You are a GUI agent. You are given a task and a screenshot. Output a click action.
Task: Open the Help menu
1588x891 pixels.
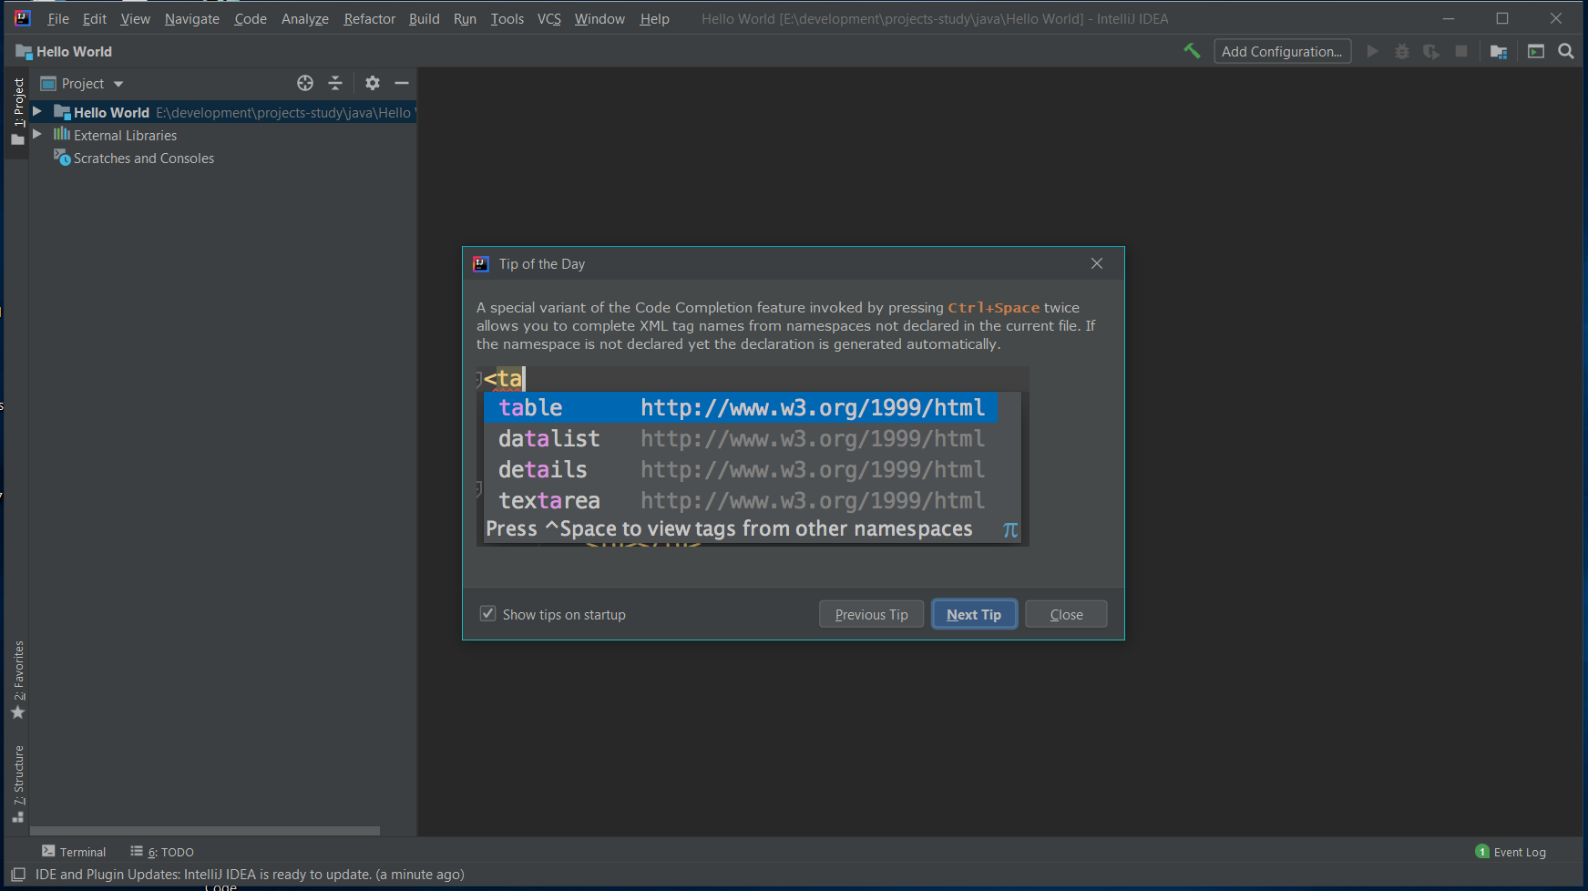click(654, 18)
